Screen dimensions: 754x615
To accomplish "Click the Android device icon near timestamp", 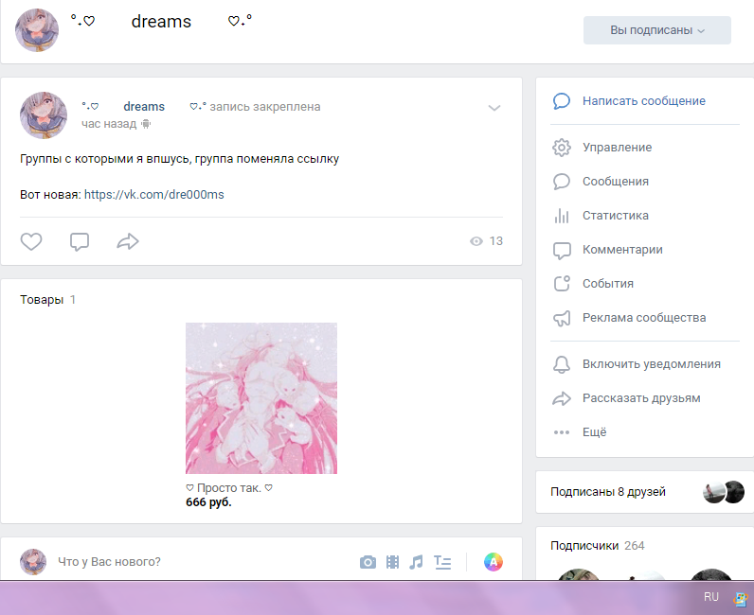I will tap(146, 125).
